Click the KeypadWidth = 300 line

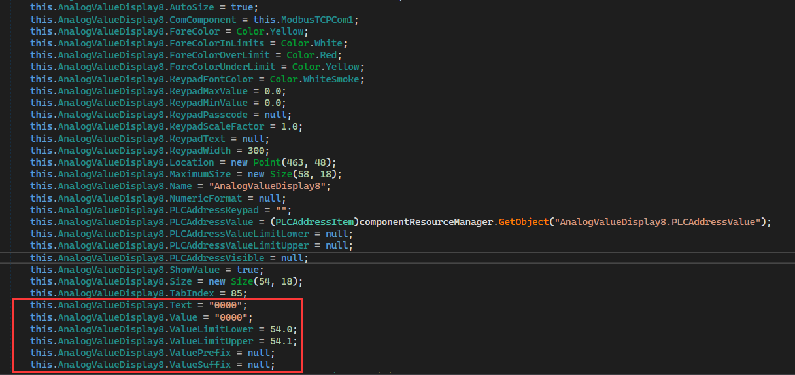[150, 150]
